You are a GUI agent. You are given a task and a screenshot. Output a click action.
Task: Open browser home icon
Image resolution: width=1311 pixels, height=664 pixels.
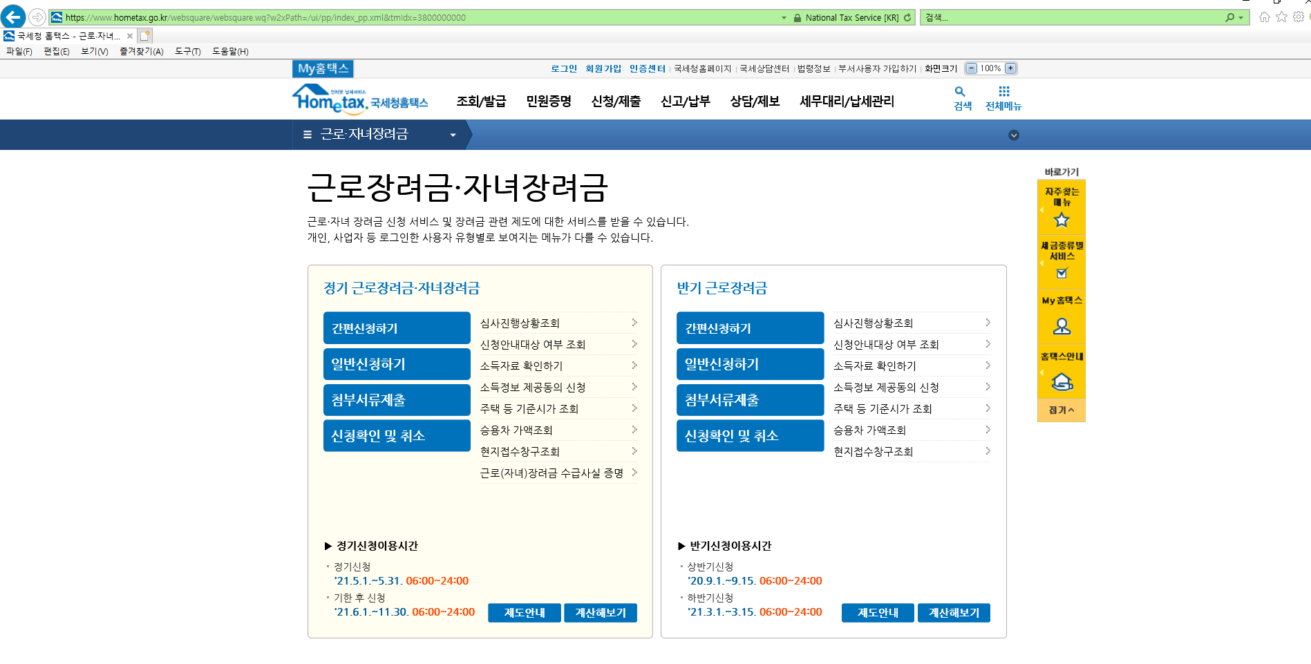[1265, 17]
